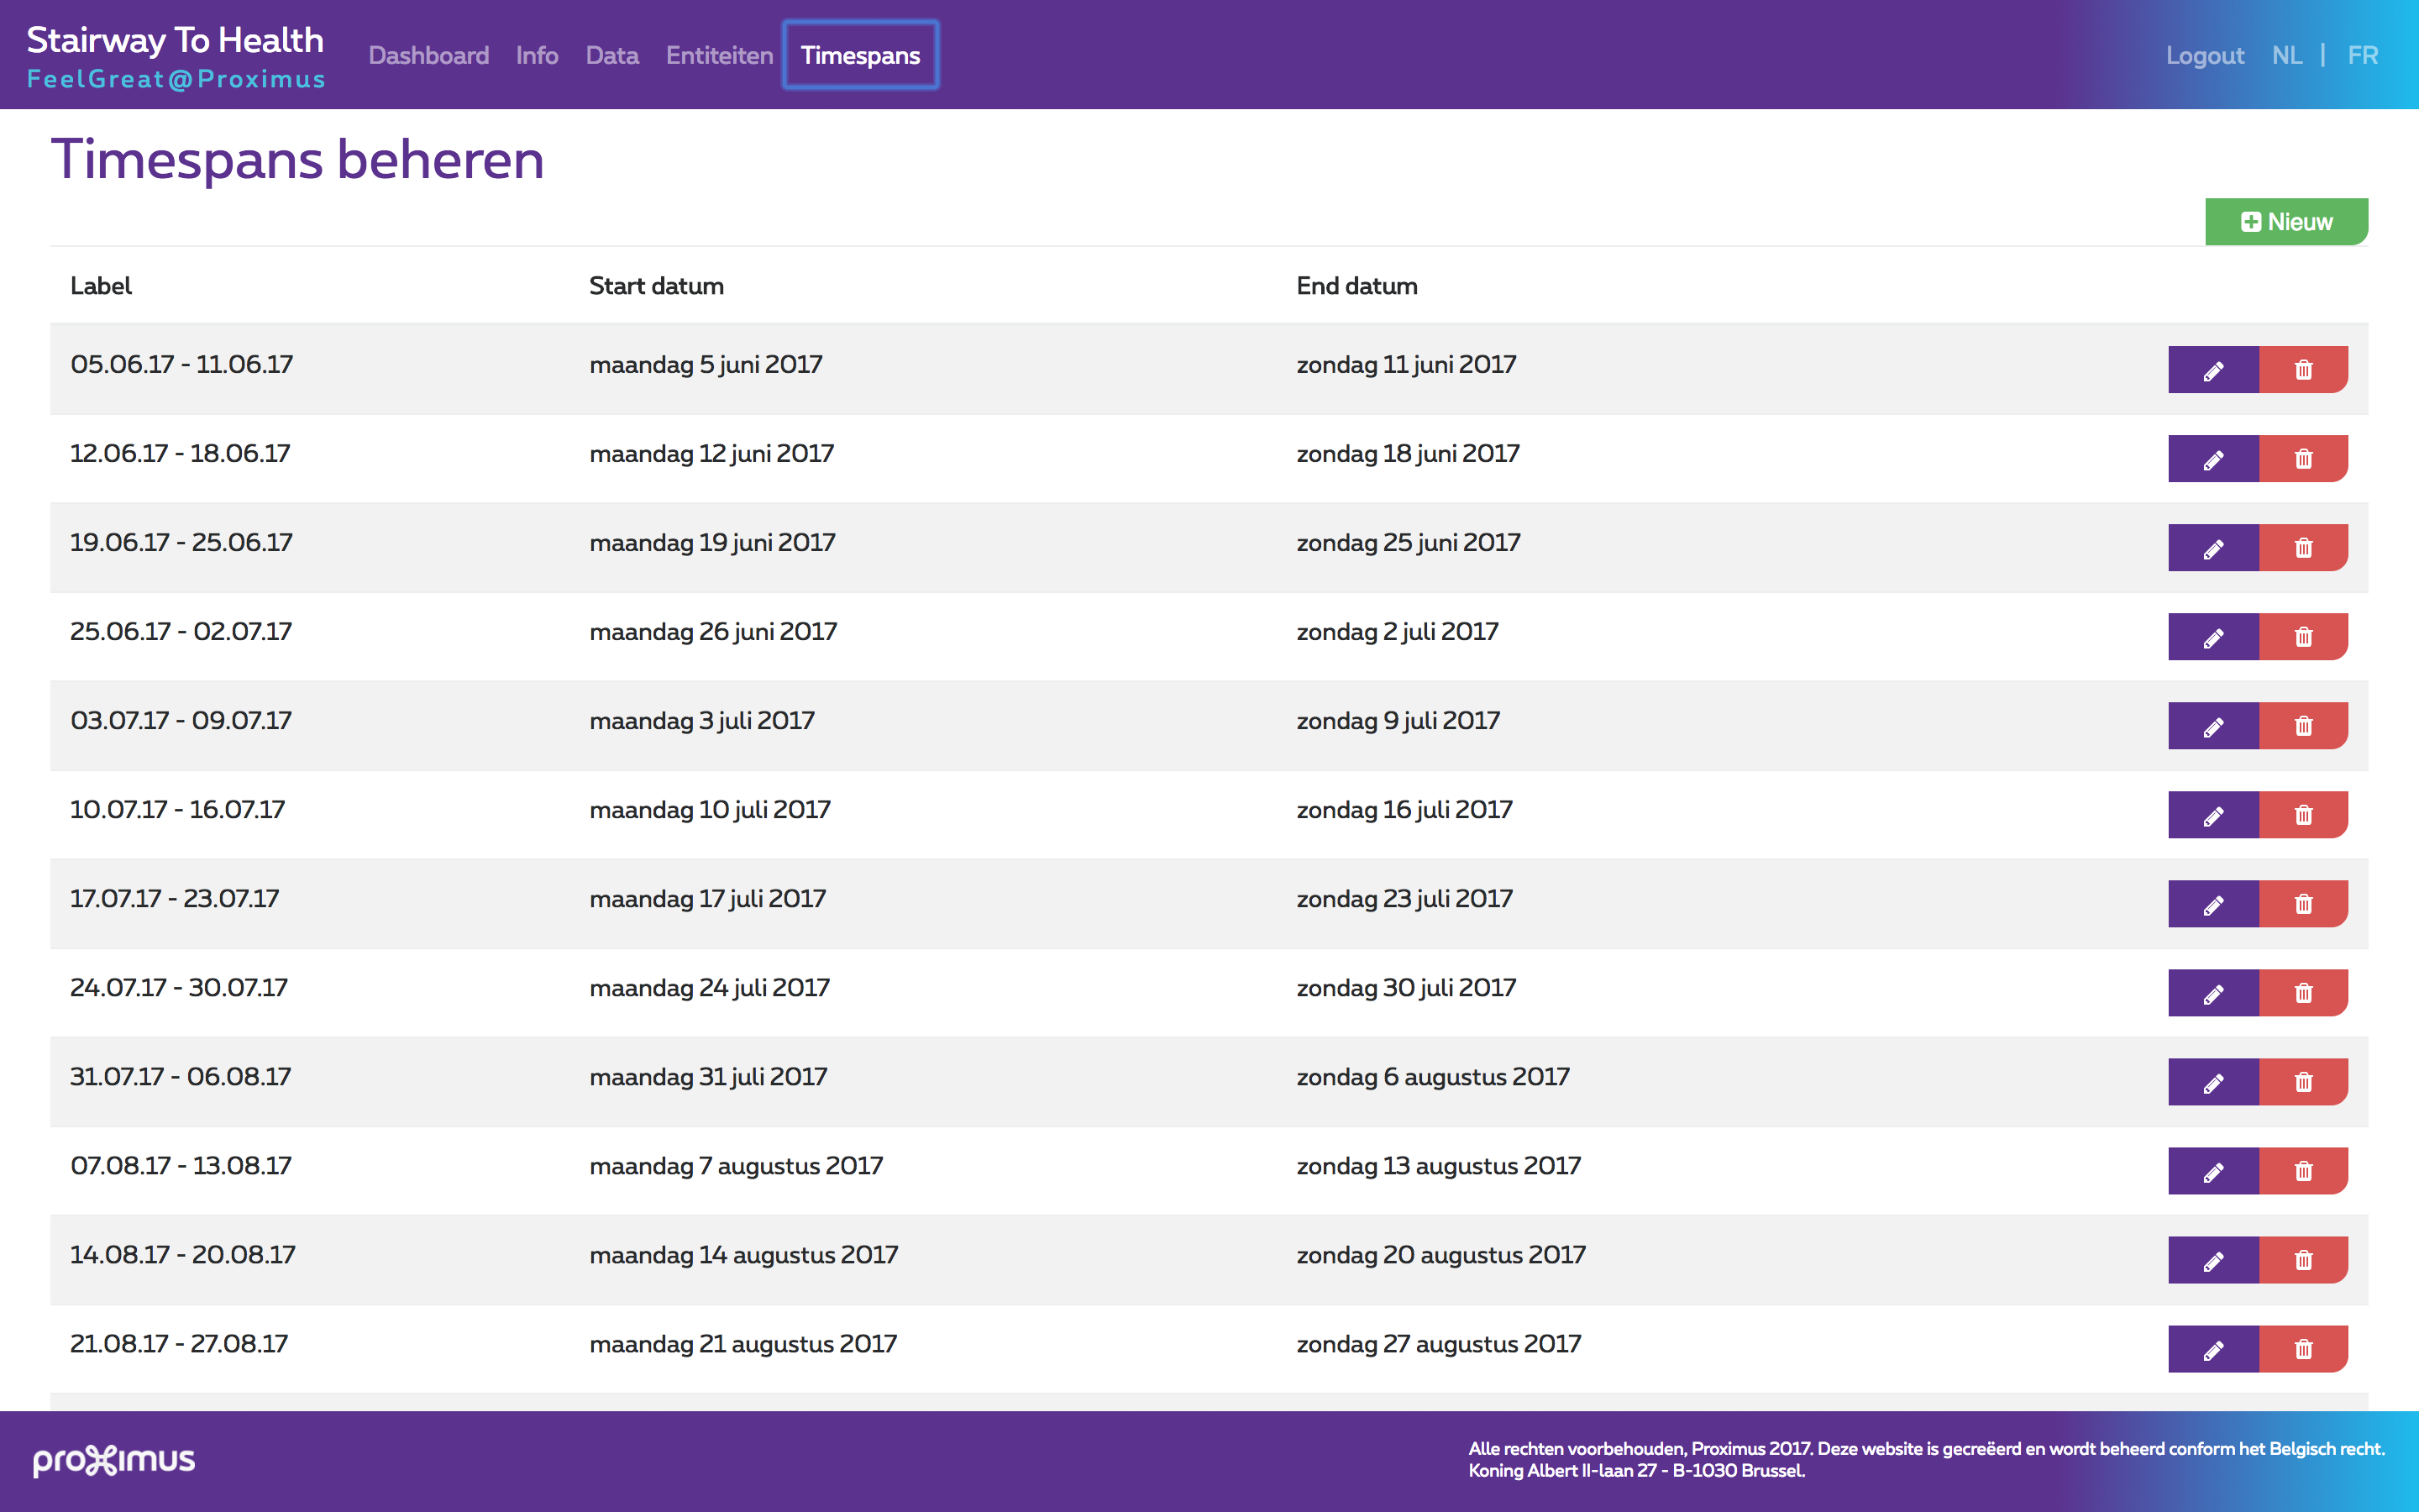Switch language to NL
The height and width of the screenshot is (1512, 2419).
(2287, 55)
